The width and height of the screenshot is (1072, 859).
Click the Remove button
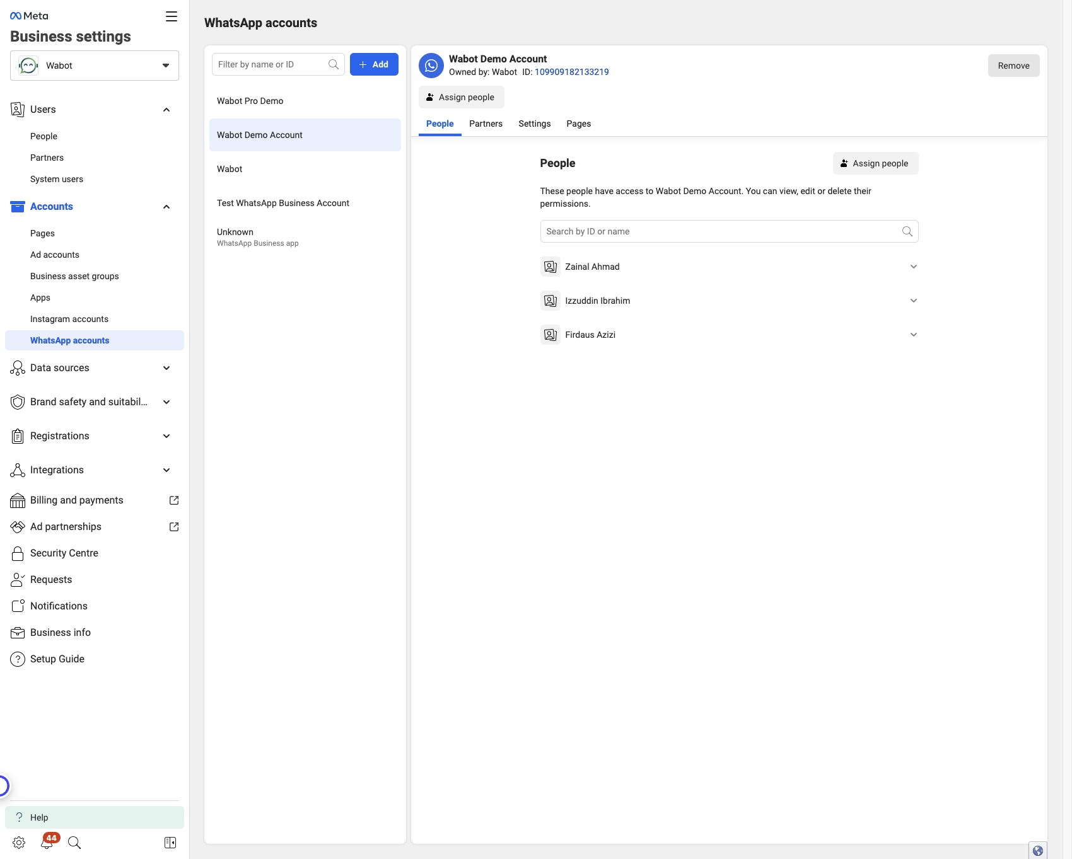tap(1014, 66)
